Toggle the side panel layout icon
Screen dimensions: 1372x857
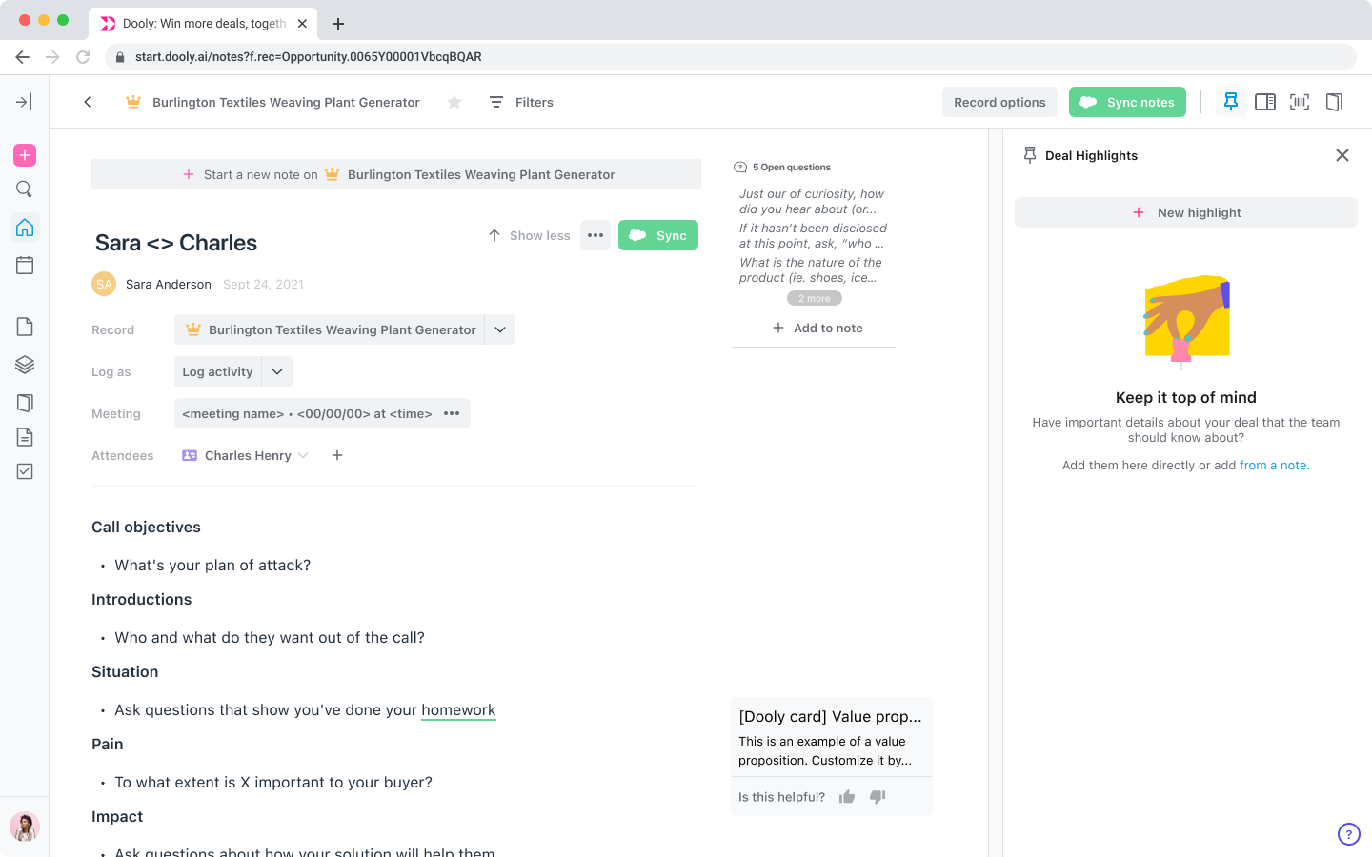click(x=1265, y=102)
